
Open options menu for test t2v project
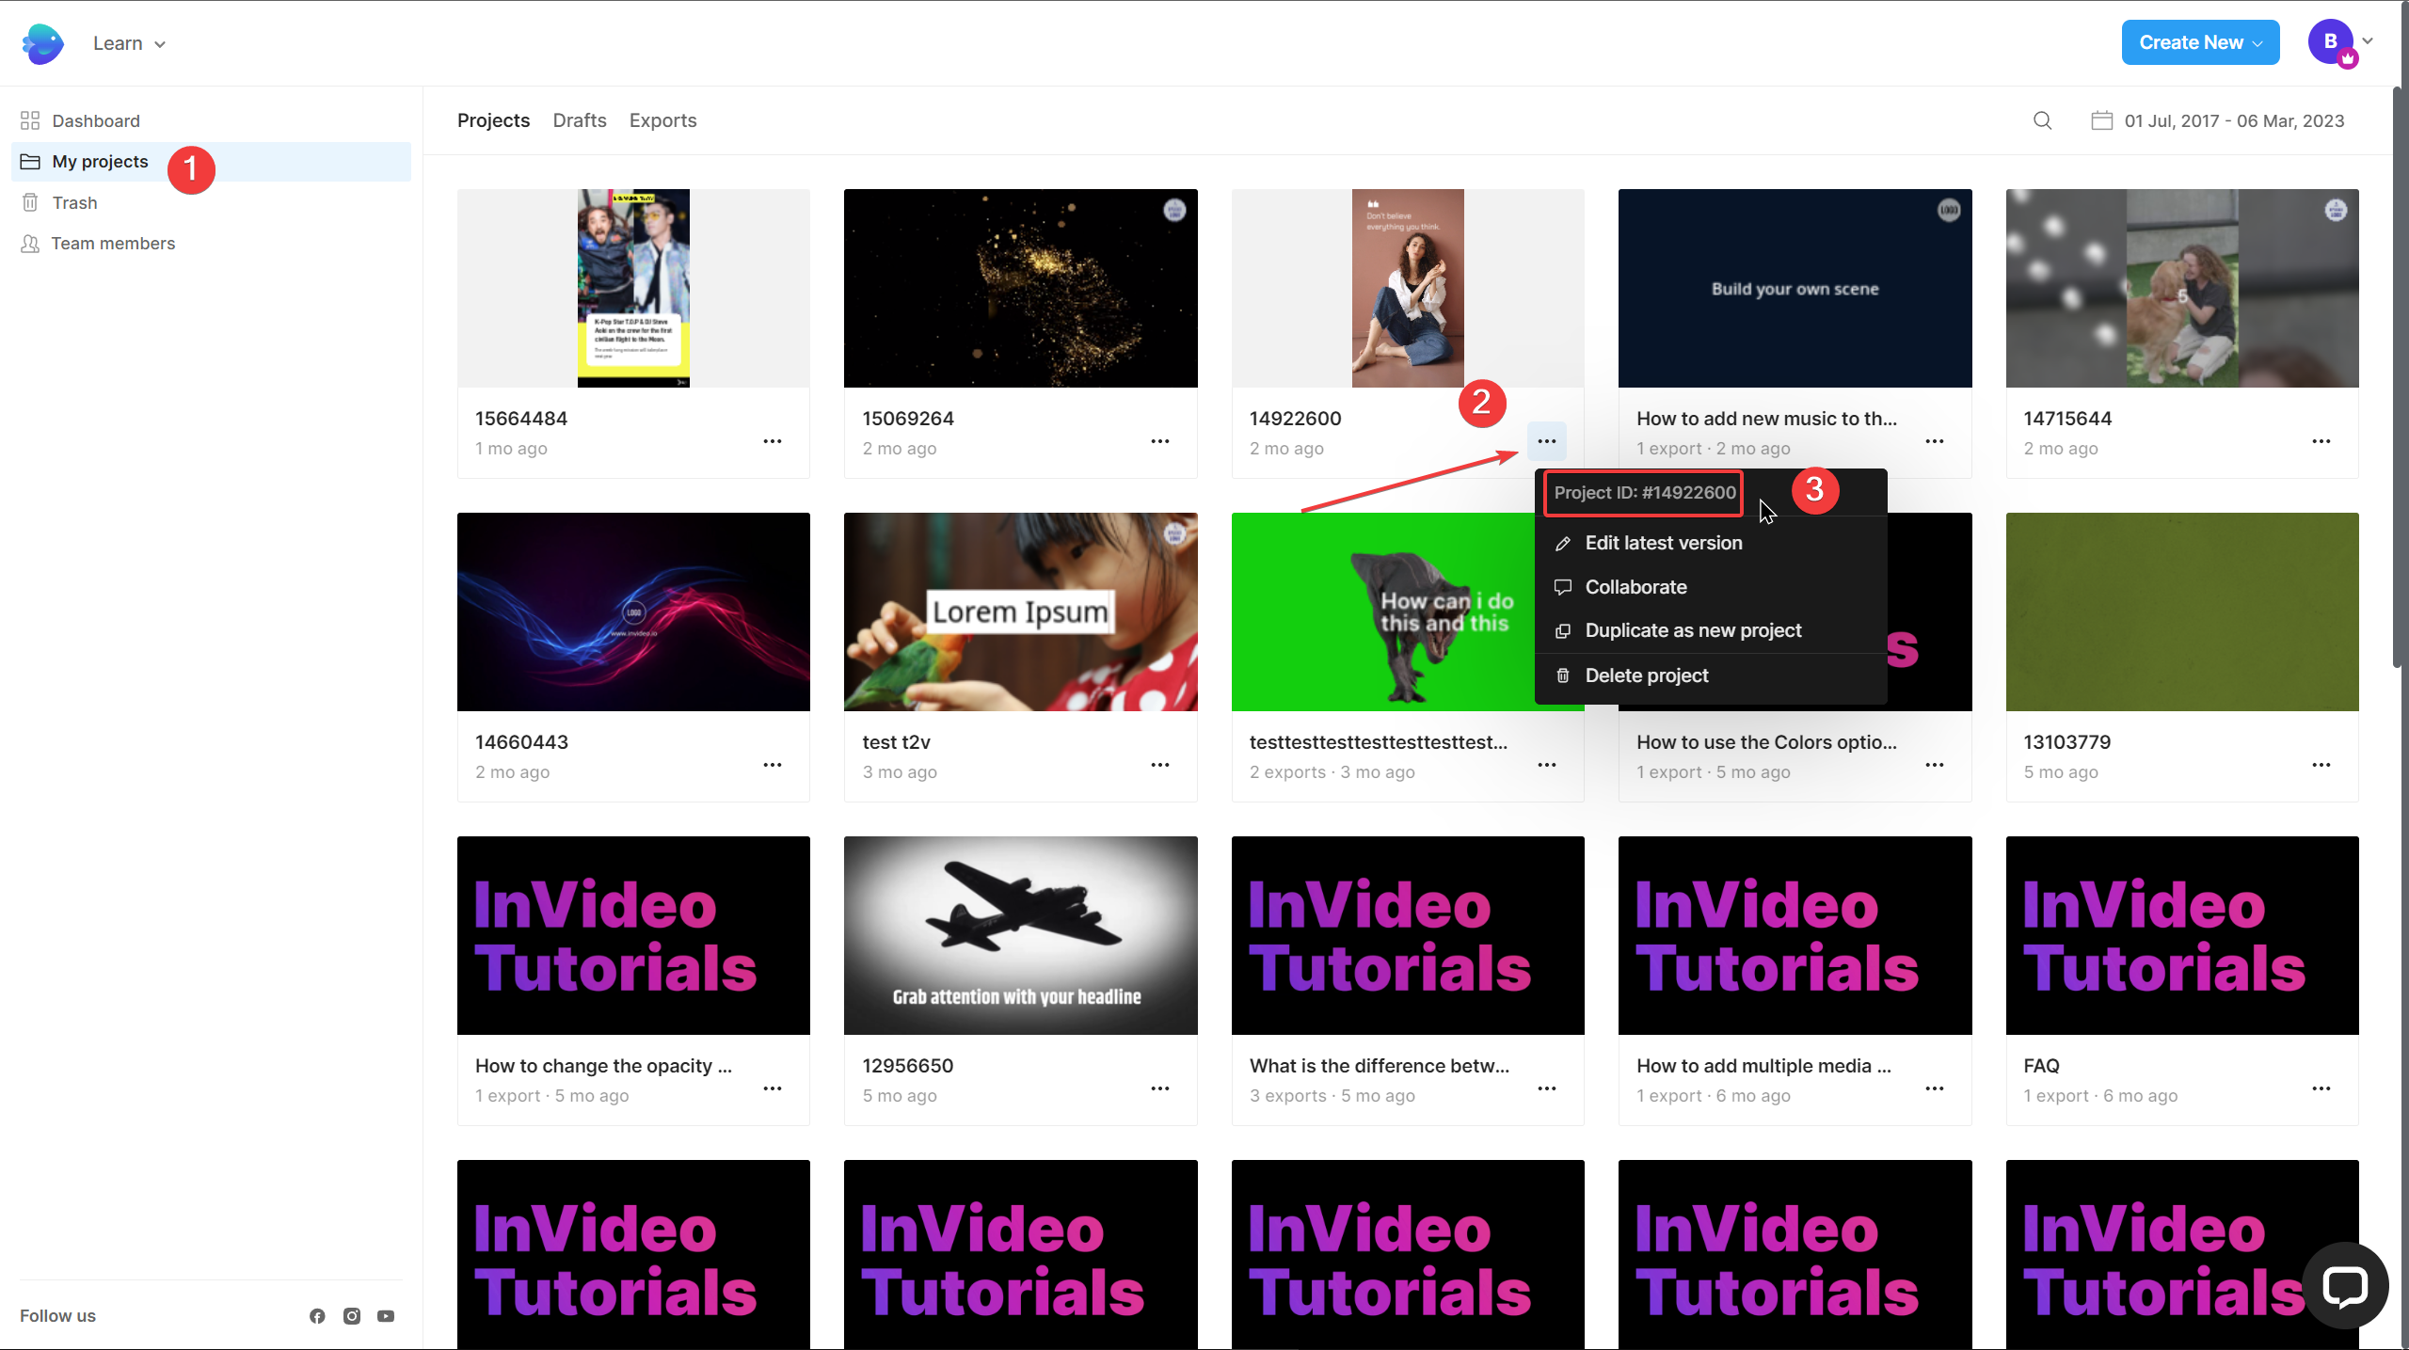pyautogui.click(x=1160, y=765)
